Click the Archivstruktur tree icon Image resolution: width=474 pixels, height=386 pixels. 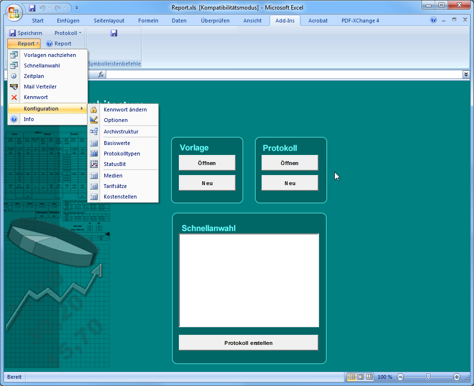(94, 132)
